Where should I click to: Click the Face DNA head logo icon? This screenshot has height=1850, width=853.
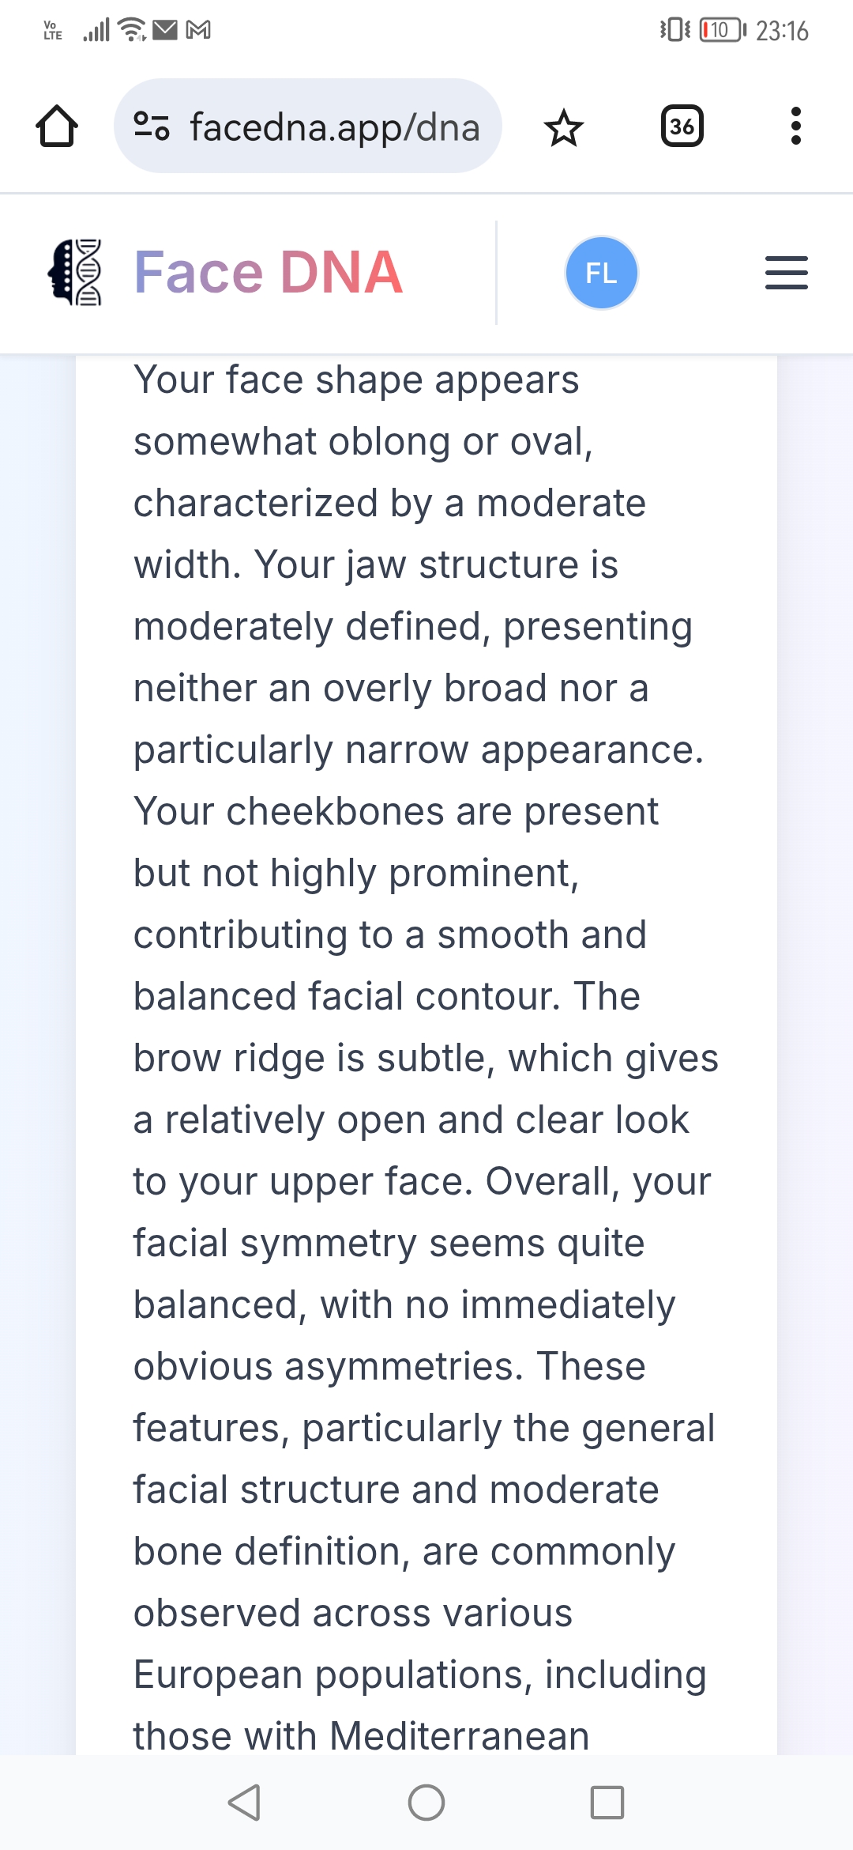(75, 273)
